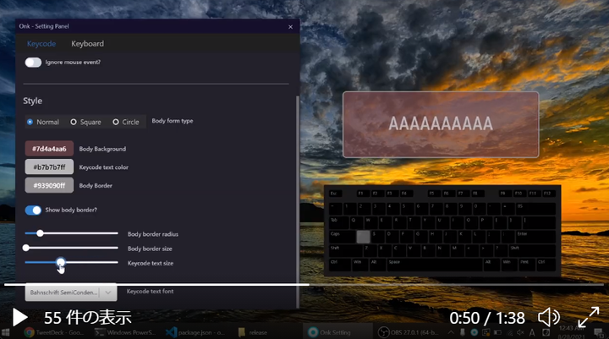Click the Enter key on keyboard overlay
Screen dimensions: 609x339
tap(535, 236)
